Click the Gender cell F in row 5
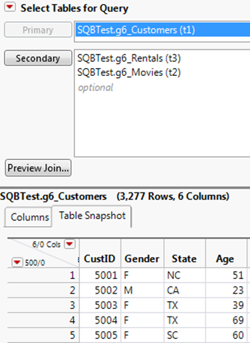Screen dimensions: 250x343 tap(142, 335)
